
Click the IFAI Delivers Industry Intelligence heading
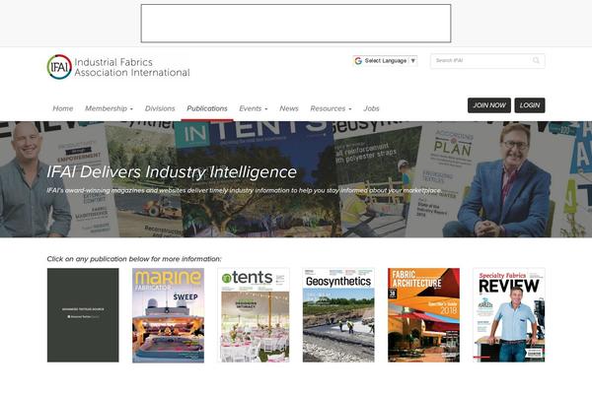[x=172, y=172]
